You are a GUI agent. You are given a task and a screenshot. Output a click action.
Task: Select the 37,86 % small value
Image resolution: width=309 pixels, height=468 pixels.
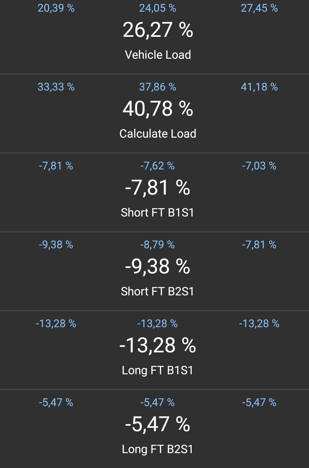tap(157, 87)
